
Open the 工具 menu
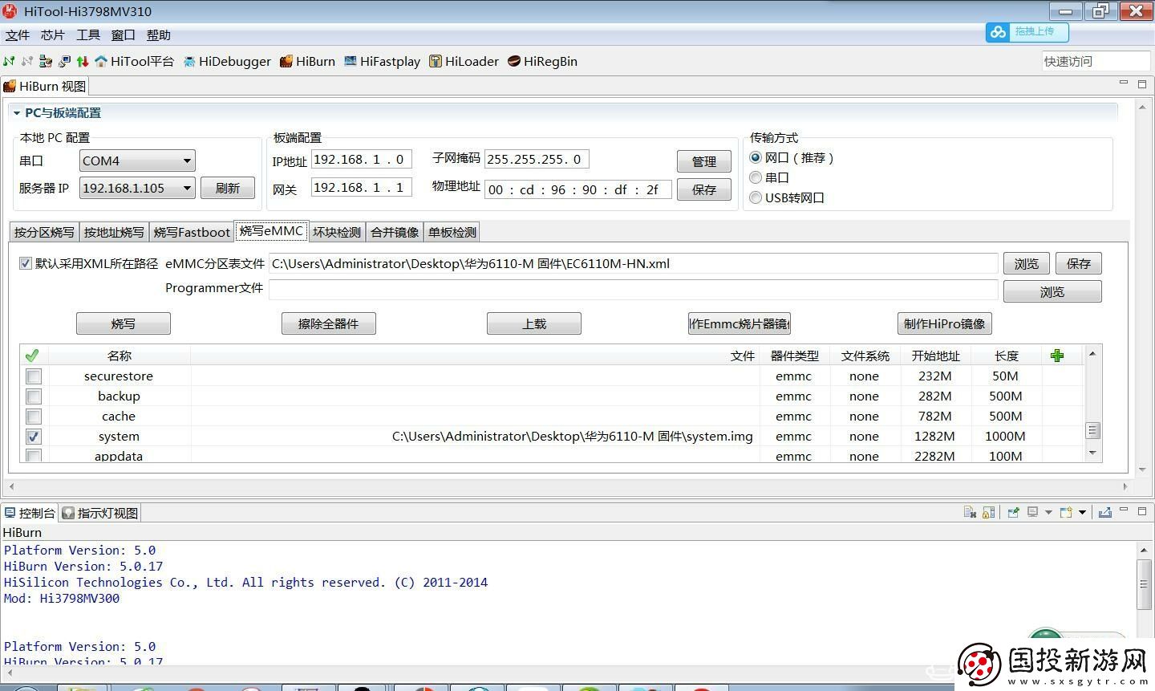pyautogui.click(x=88, y=35)
